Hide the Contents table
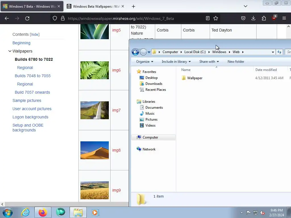 35,34
